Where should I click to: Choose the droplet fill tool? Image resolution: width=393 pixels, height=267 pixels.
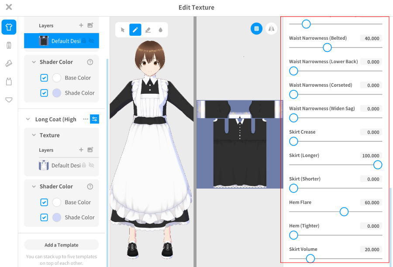pyautogui.click(x=160, y=30)
